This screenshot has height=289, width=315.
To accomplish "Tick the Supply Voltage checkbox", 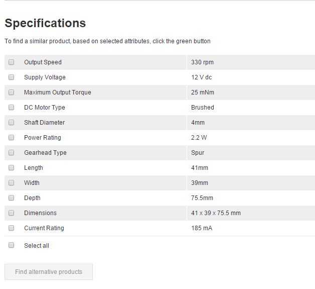I will (11, 77).
